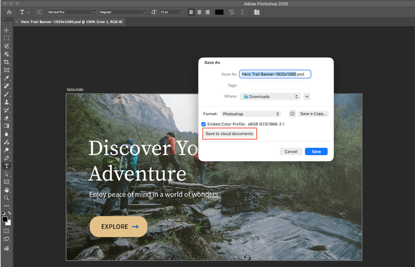Click the Cancel button
This screenshot has height=267, width=415.
[x=291, y=152]
